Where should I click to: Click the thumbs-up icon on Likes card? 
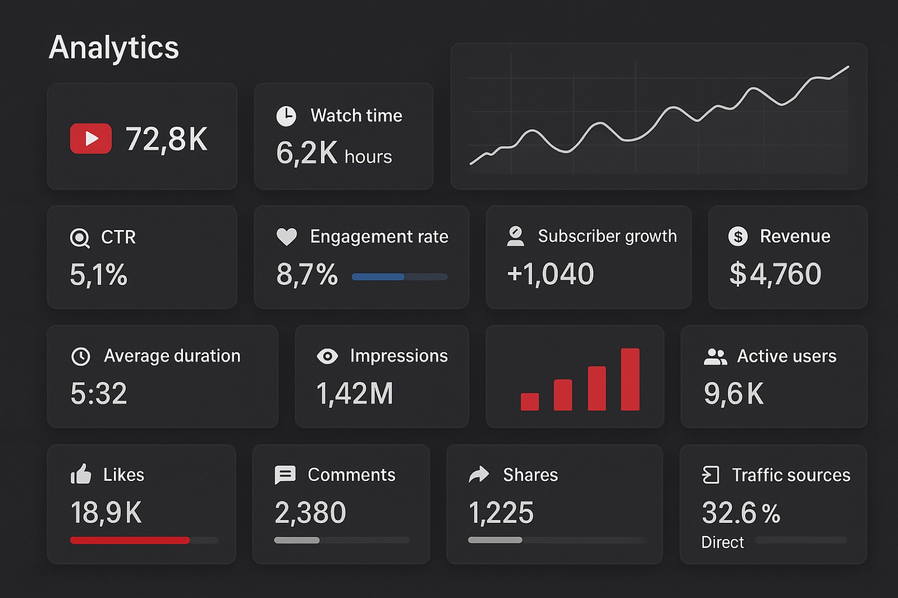(x=81, y=475)
